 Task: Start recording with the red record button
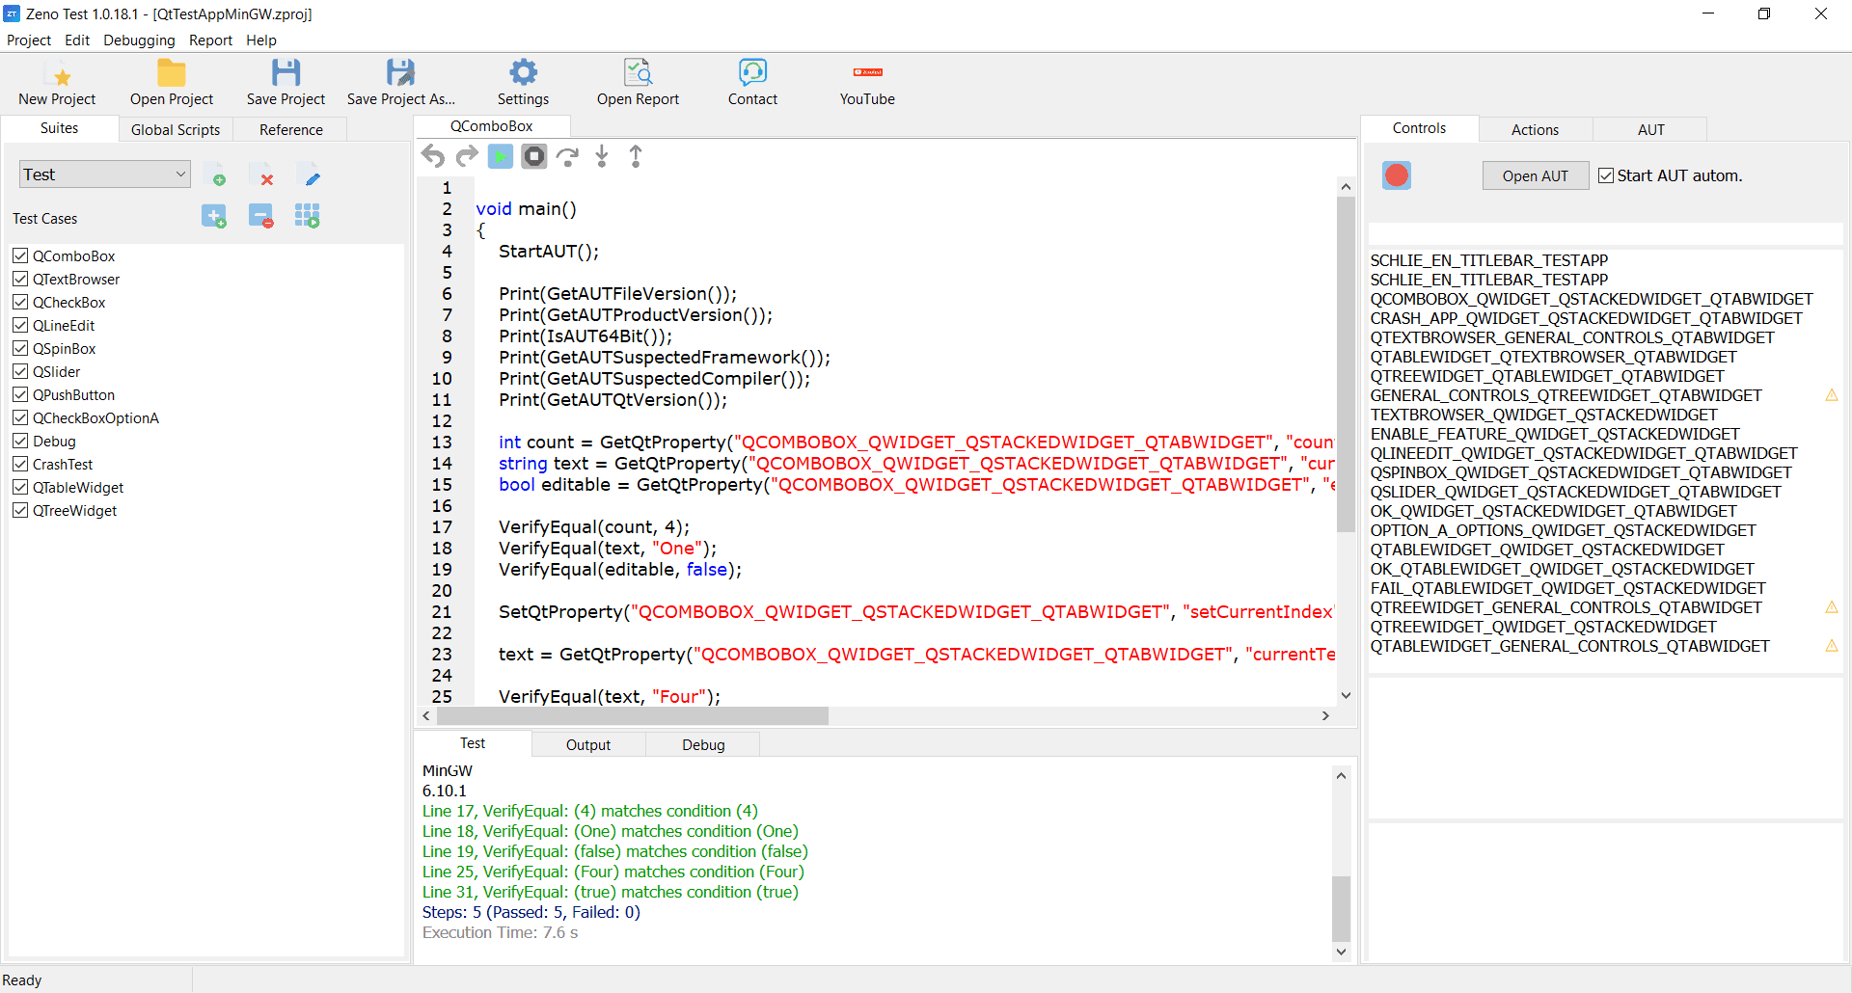pos(1396,175)
